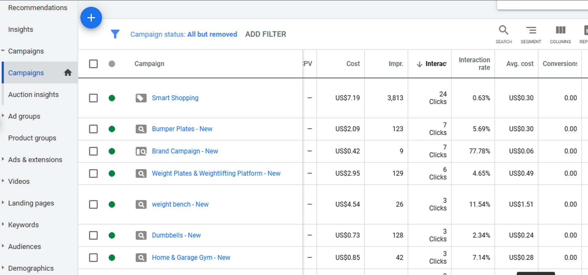
Task: Check the Smart Shopping row checkbox
Action: pos(93,98)
